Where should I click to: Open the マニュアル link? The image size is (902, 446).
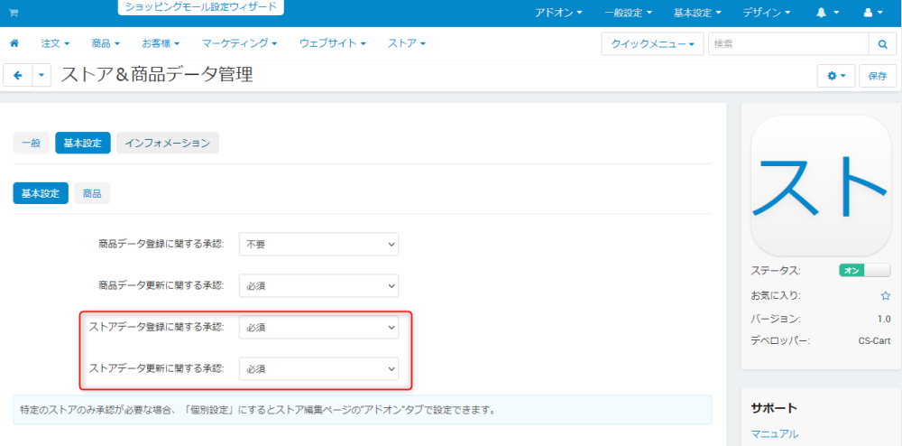774,433
